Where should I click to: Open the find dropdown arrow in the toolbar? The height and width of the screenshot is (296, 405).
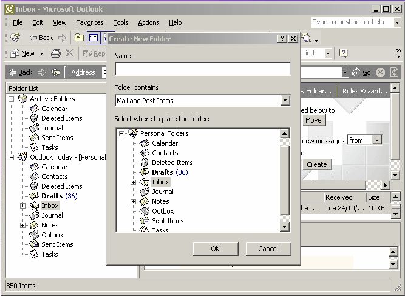point(328,53)
